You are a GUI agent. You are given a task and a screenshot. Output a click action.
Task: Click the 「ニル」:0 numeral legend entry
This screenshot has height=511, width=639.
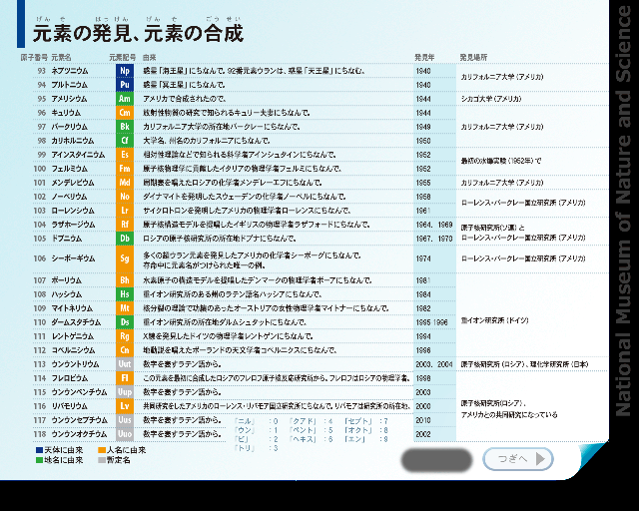[256, 422]
